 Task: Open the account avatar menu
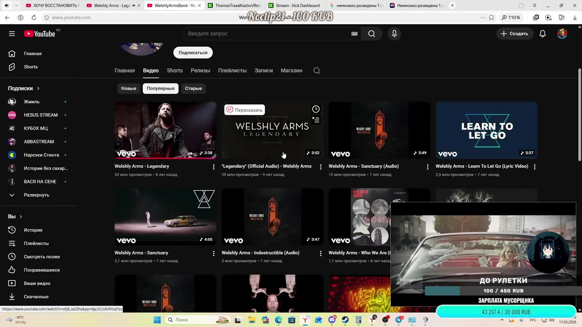pos(562,34)
